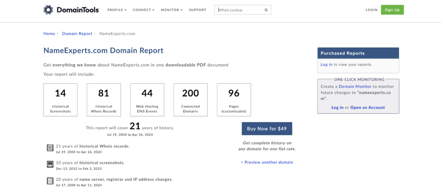Click 'Get complete history on any domain' text

click(x=267, y=146)
